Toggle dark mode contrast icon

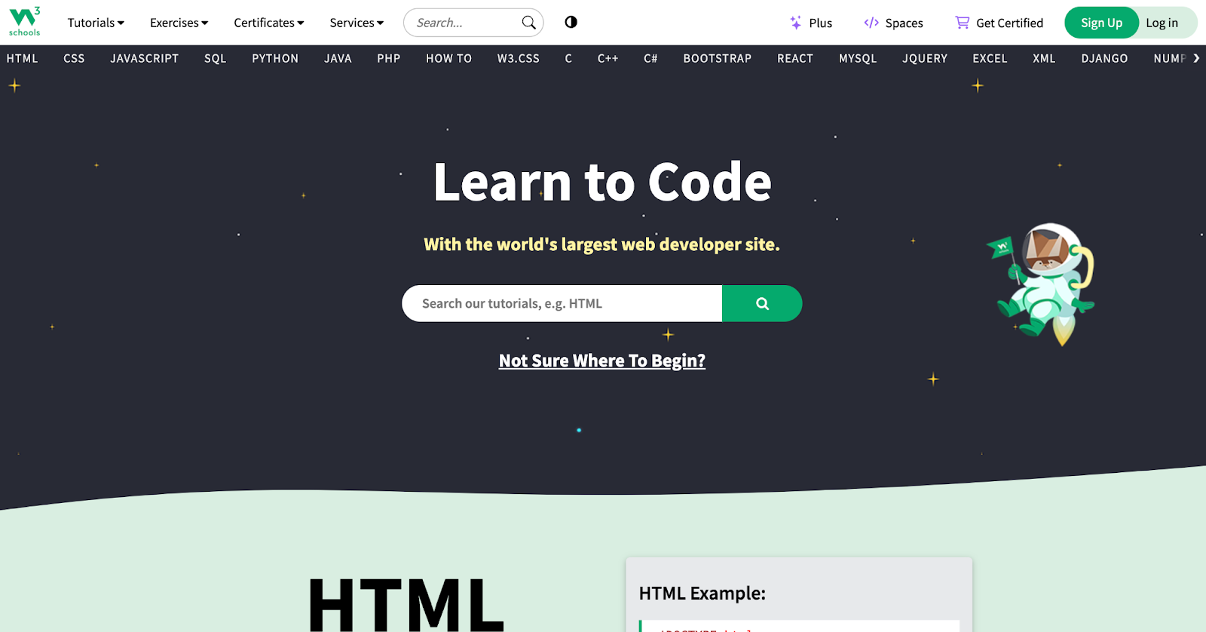coord(571,22)
